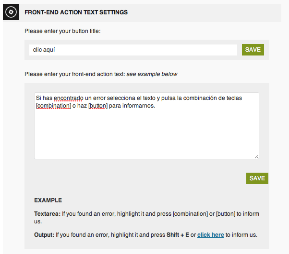Focus the button title field containing "clic aquí"
289x254 pixels.
pos(133,50)
